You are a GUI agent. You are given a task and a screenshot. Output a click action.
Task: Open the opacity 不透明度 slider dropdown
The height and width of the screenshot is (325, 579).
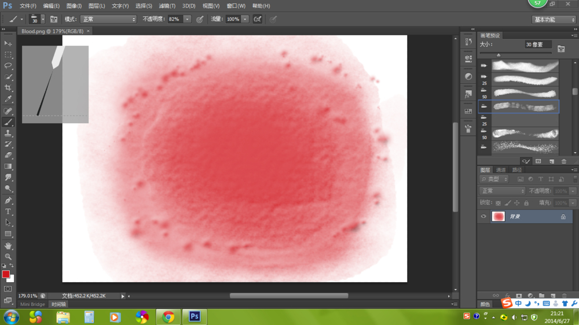[x=187, y=19]
